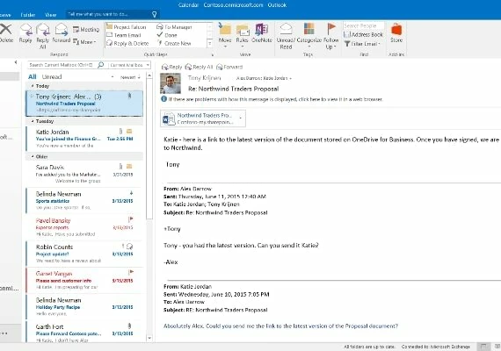The width and height of the screenshot is (501, 351).
Task: Send message to OneNote
Action: coord(262,32)
